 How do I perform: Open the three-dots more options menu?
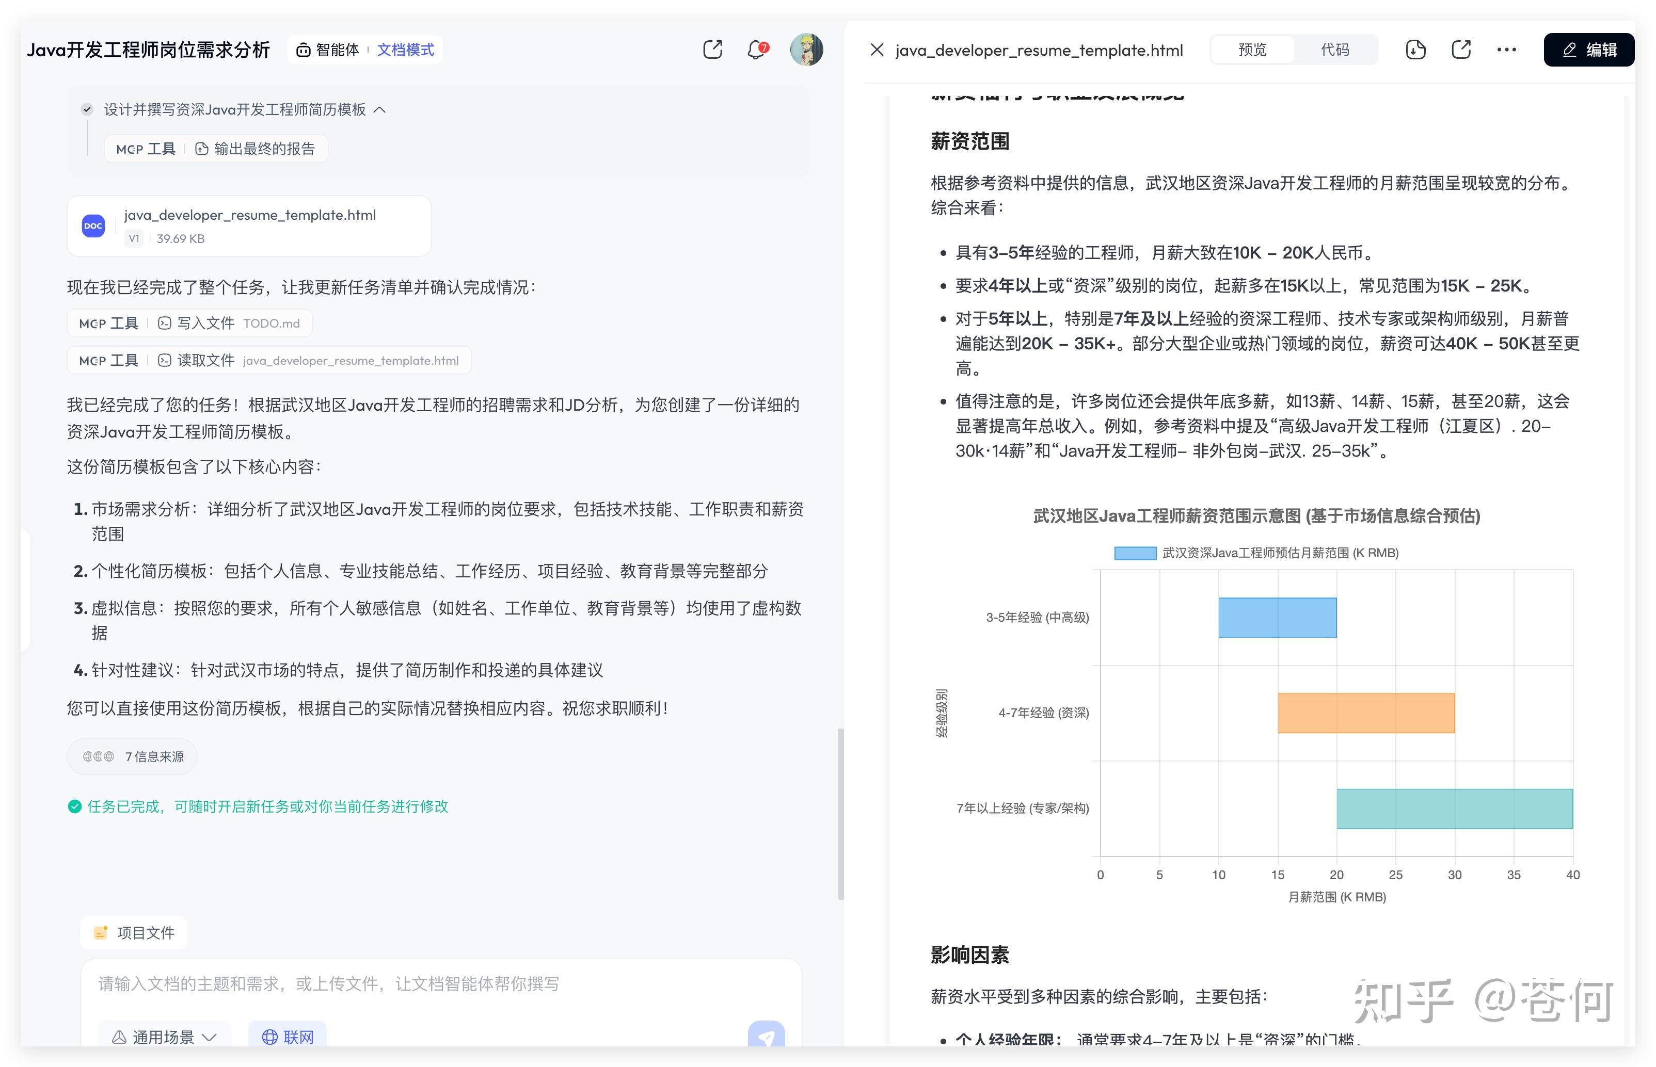click(x=1506, y=50)
